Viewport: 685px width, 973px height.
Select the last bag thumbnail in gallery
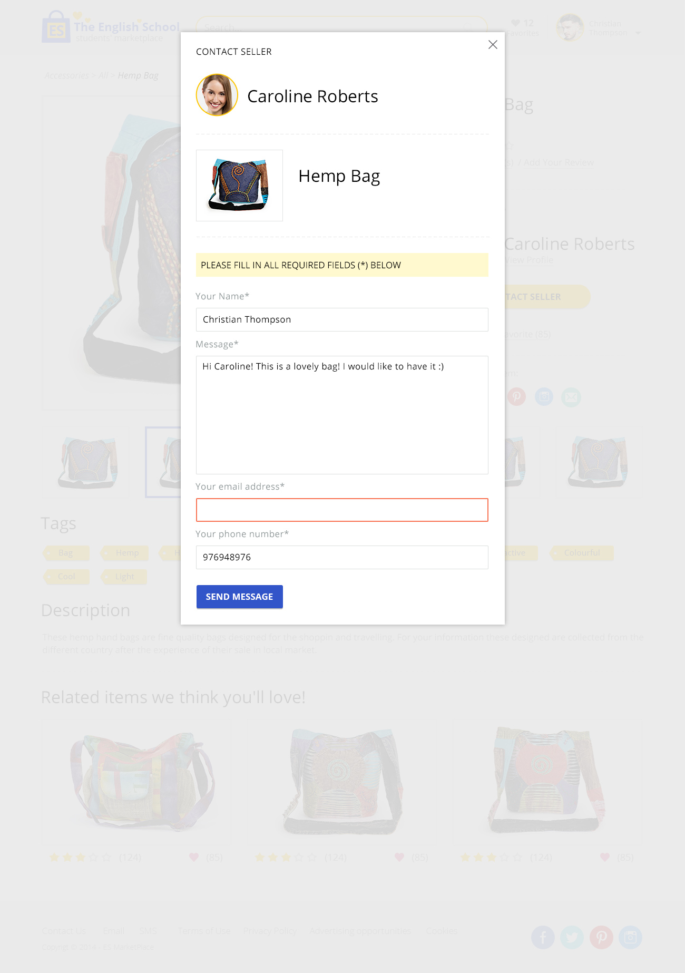tap(599, 462)
